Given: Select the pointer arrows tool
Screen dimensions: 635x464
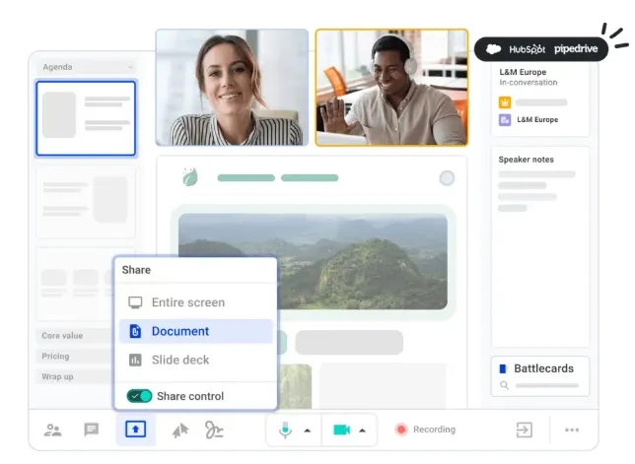Looking at the screenshot, I should (180, 431).
